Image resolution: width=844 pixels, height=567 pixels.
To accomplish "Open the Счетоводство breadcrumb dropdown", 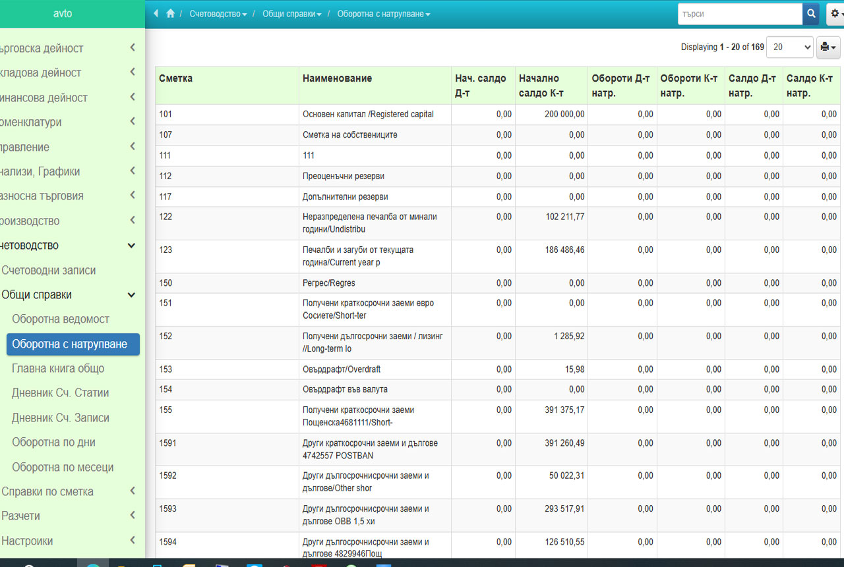I will coord(218,14).
